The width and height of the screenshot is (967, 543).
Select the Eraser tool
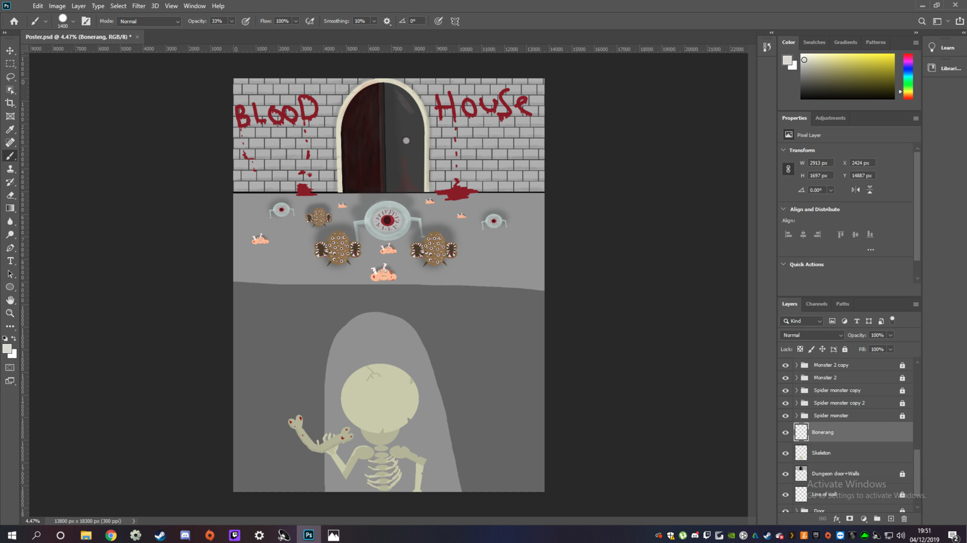[x=10, y=195]
